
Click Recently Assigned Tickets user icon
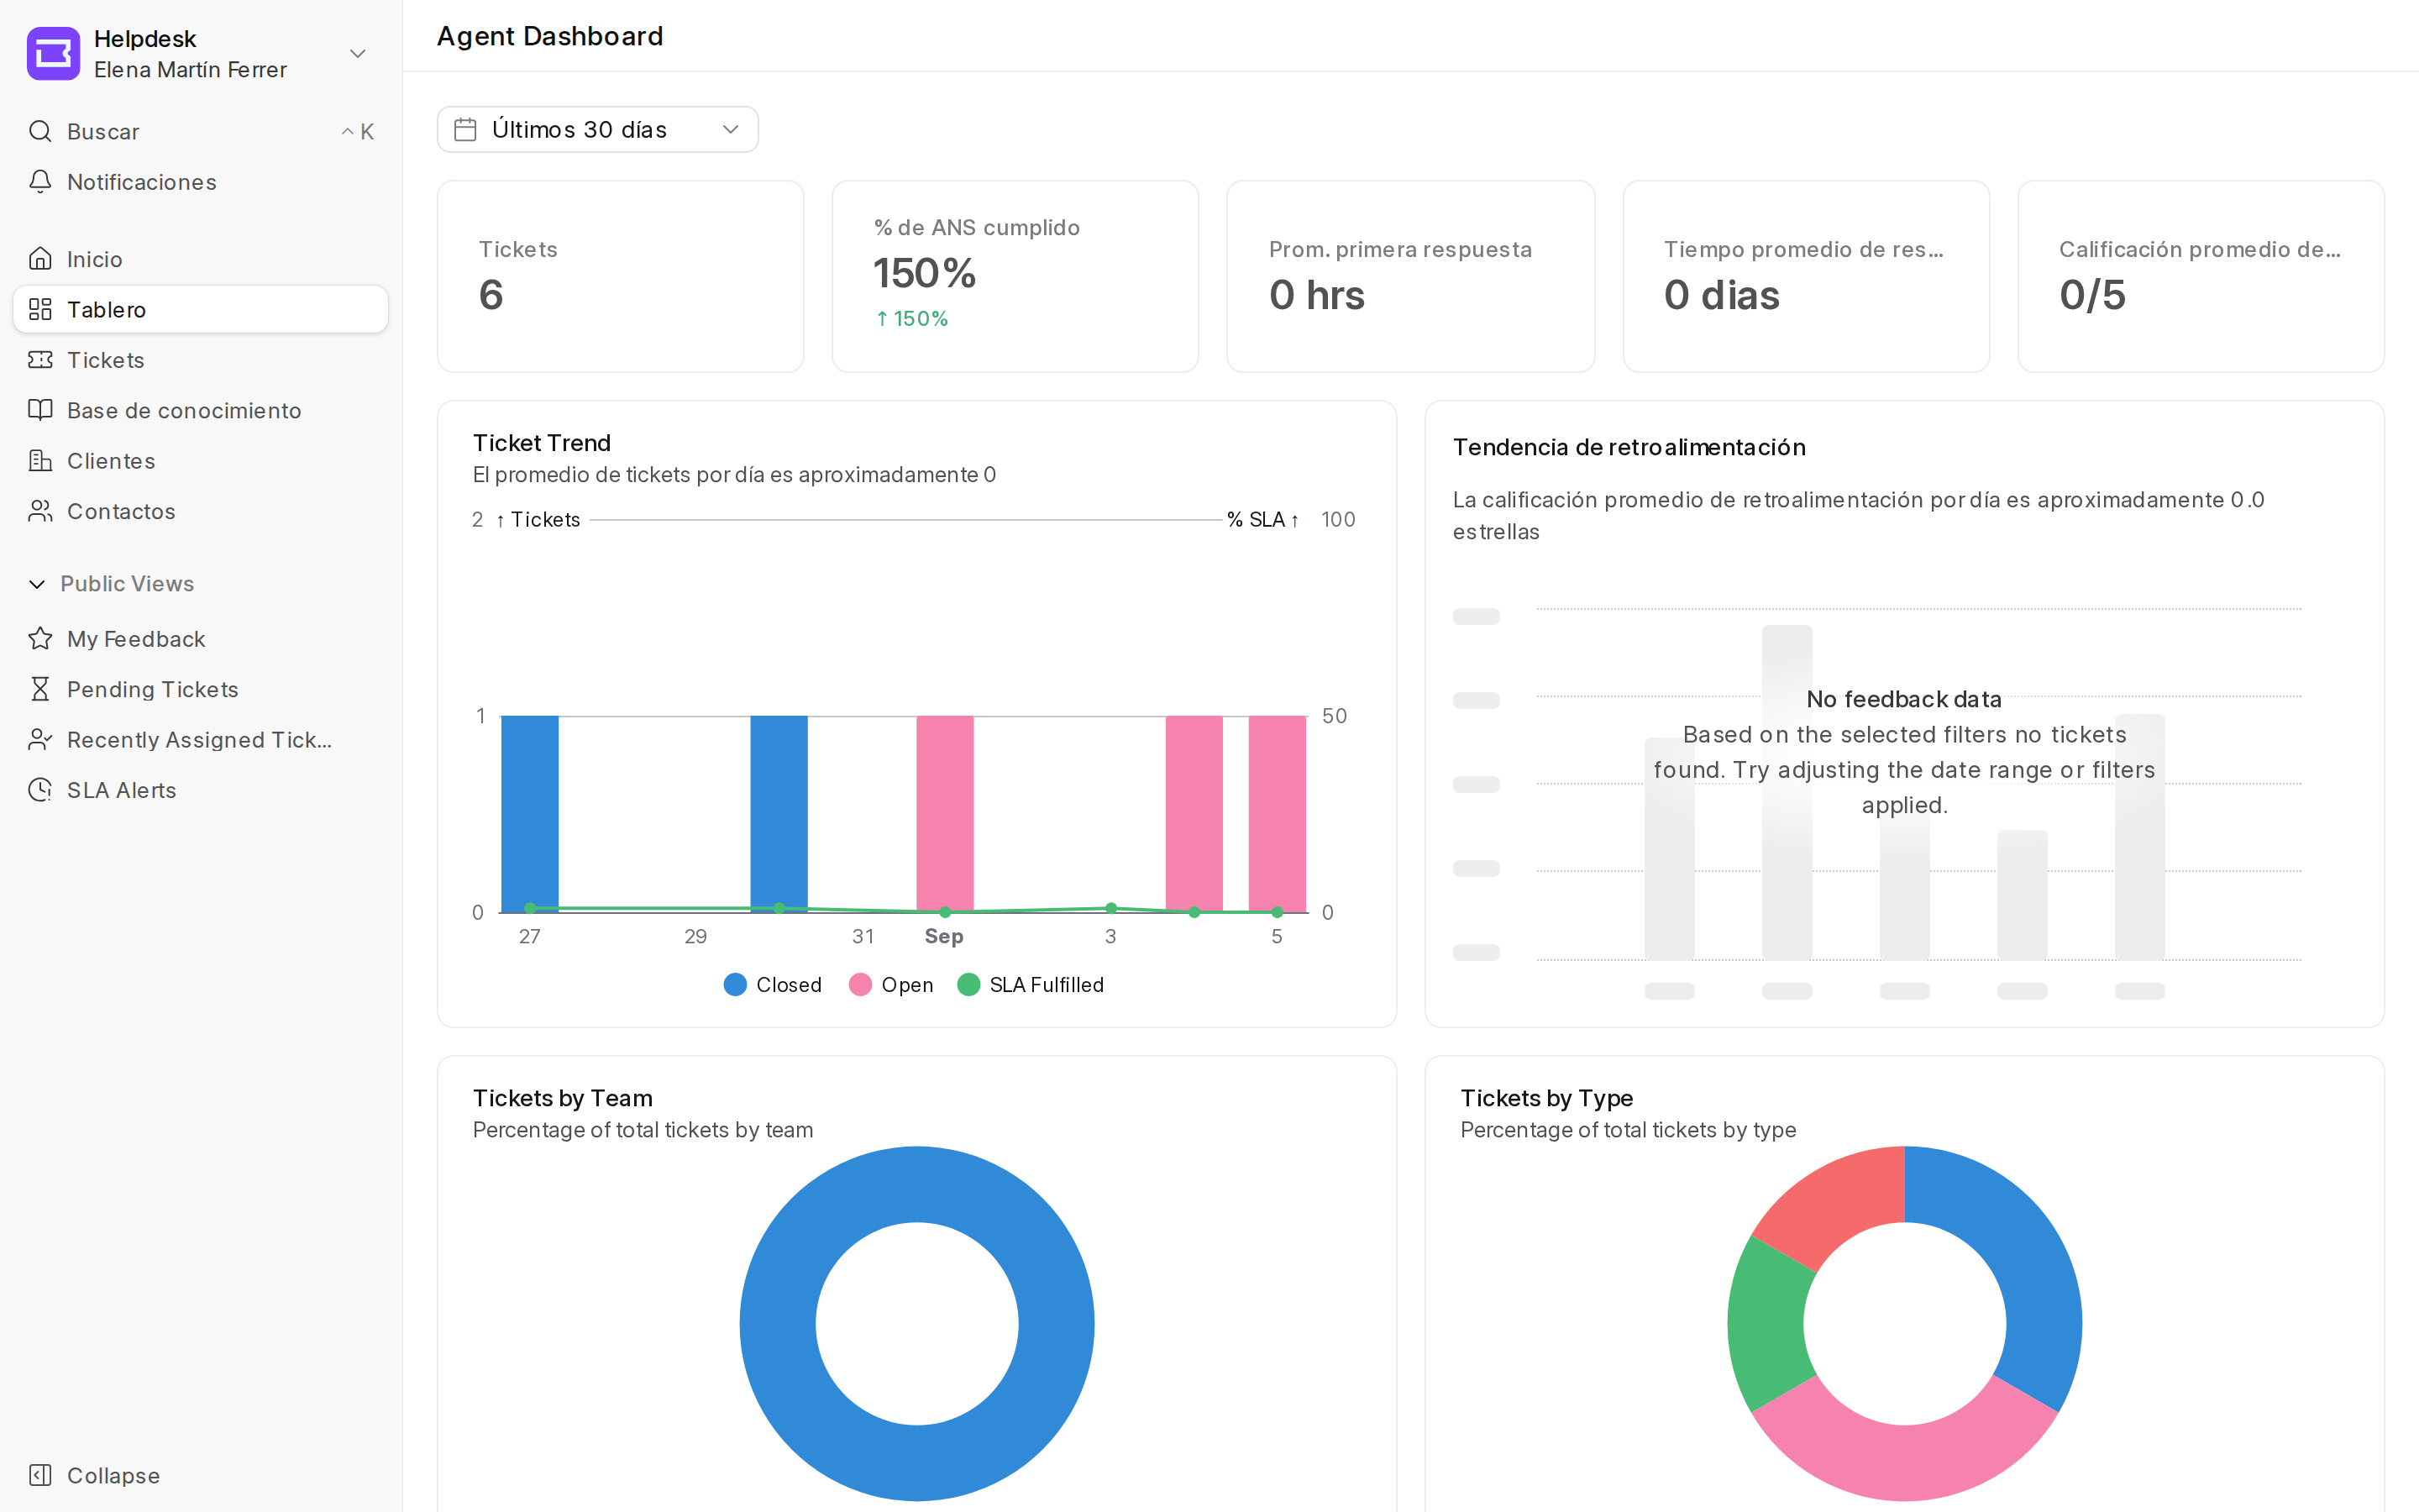[40, 740]
